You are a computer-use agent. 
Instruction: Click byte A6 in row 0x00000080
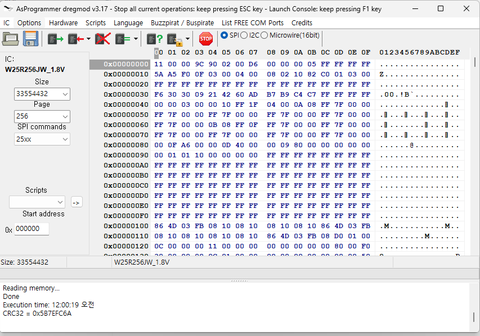point(186,145)
